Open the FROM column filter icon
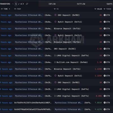Viewport: 113px width, 113px height. coord(15,9)
